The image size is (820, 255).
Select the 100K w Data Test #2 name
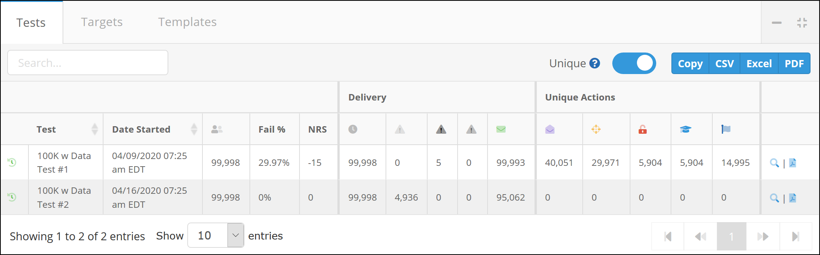tap(64, 198)
